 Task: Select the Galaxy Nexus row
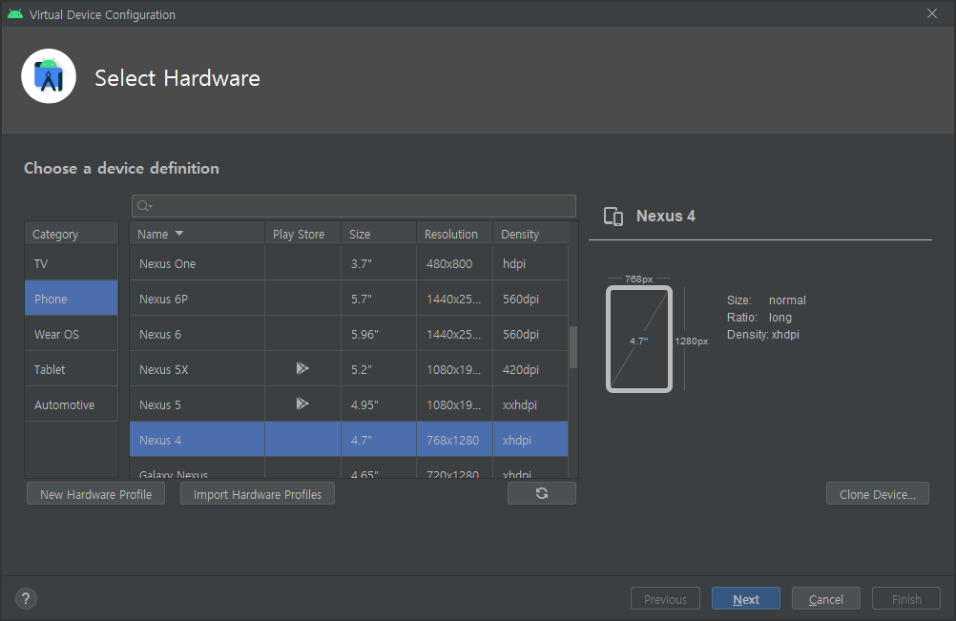click(349, 468)
